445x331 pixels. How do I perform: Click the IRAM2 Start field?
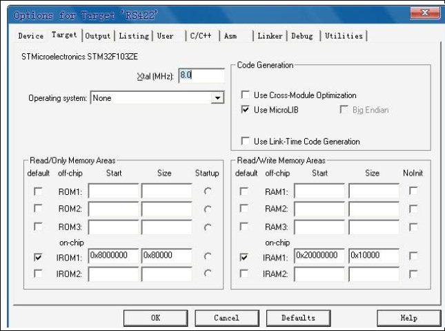point(319,274)
